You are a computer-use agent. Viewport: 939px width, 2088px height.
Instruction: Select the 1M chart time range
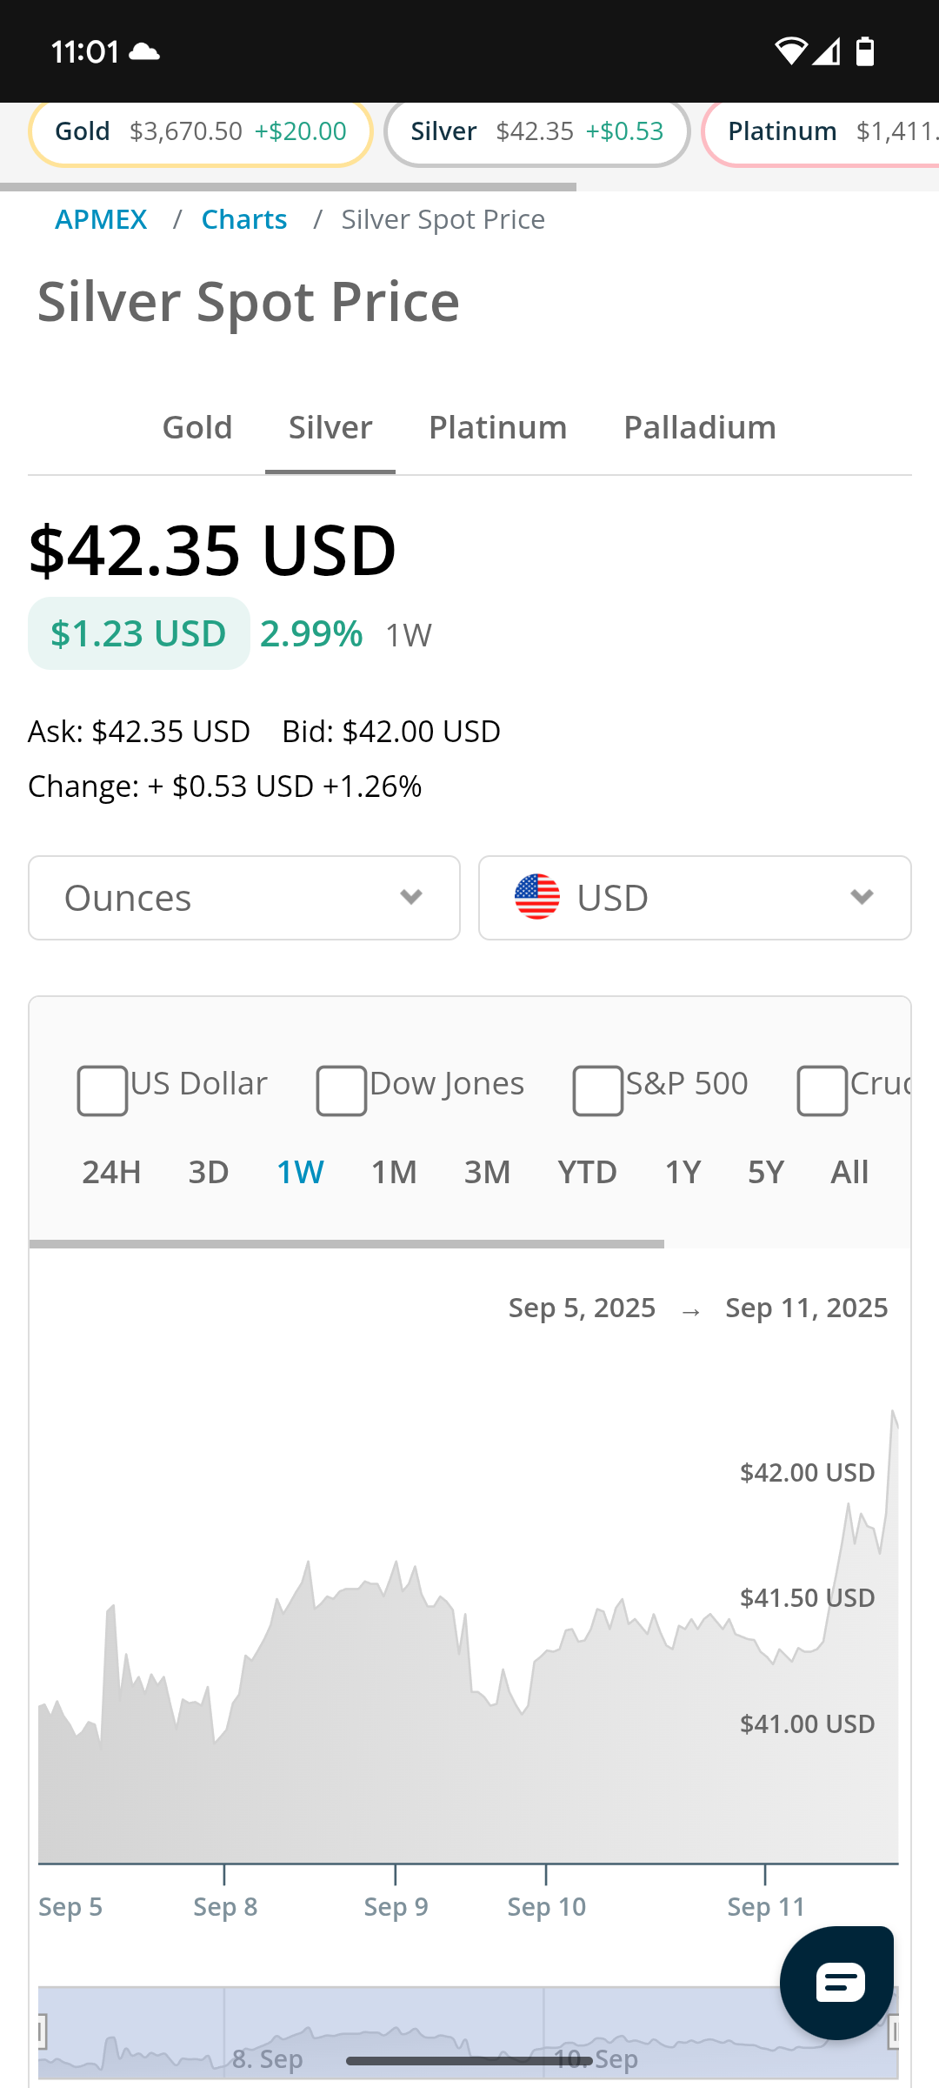coord(394,1172)
